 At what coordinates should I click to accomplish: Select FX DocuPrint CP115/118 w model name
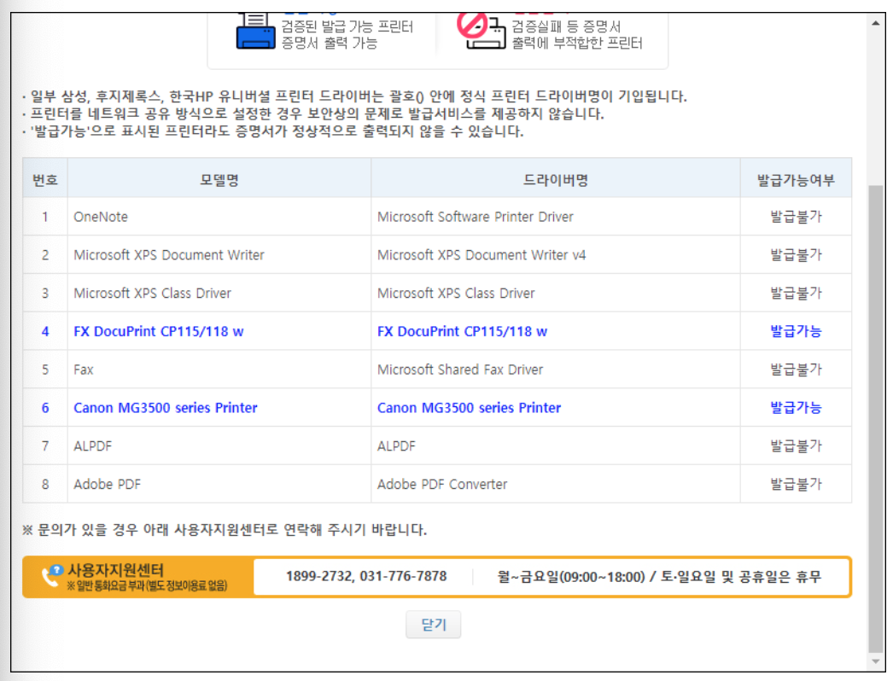pos(158,331)
